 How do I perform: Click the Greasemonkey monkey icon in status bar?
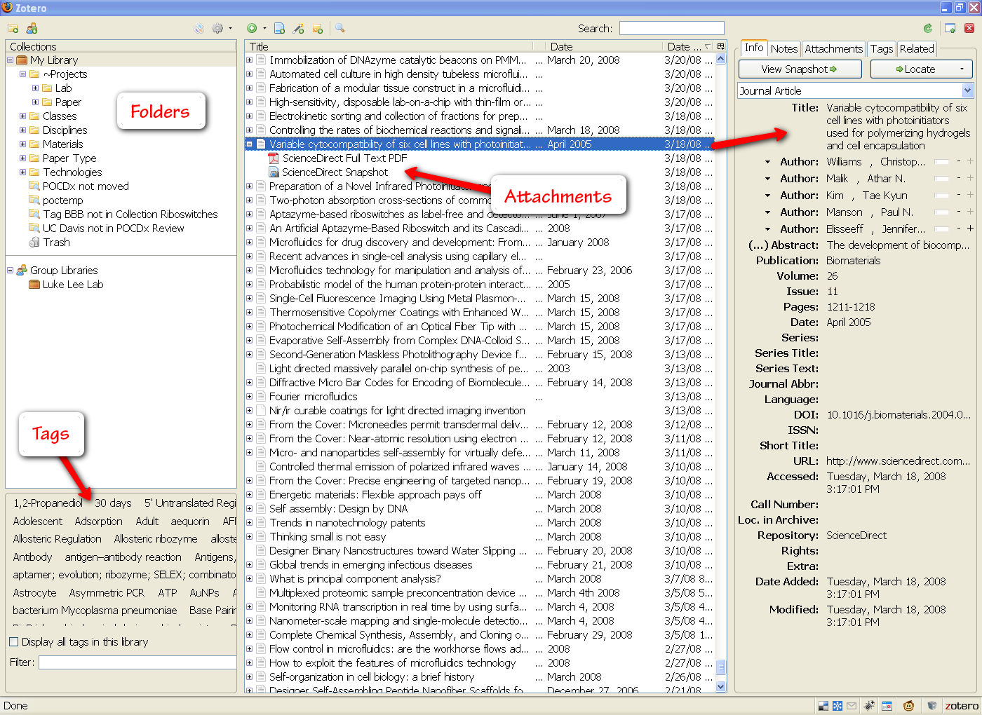tap(909, 706)
